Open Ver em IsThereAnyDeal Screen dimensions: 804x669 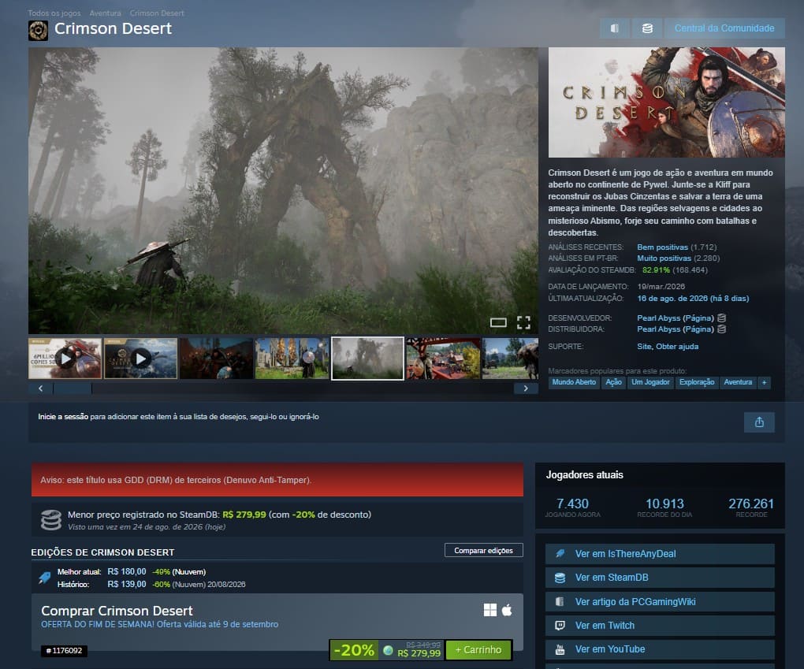(x=660, y=554)
